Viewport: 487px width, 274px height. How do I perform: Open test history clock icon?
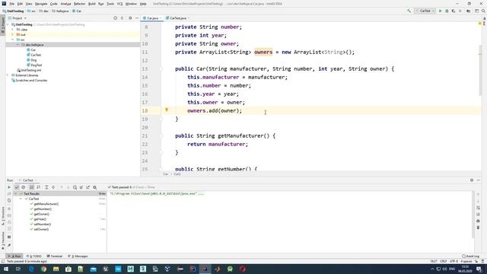pyautogui.click(x=75, y=187)
